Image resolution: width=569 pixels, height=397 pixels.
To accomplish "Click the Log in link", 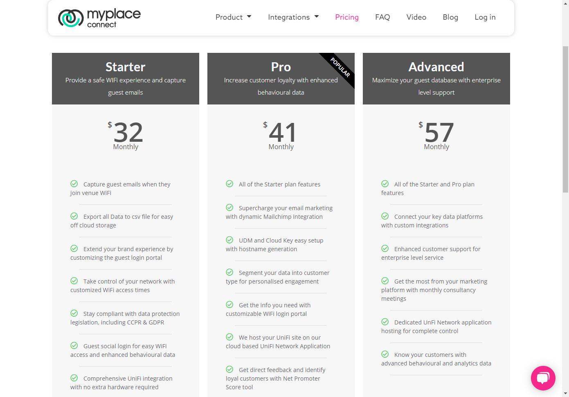I will [x=485, y=17].
